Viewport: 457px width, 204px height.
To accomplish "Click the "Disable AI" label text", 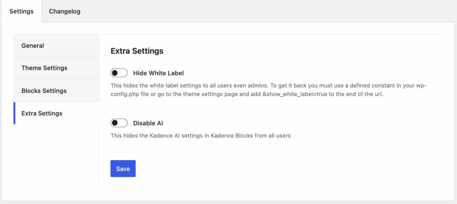I will (x=148, y=123).
